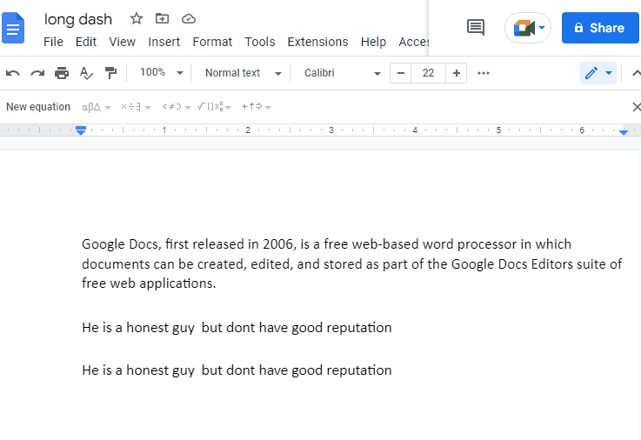The height and width of the screenshot is (440, 641).
Task: Click the font size field showing 22
Action: point(428,73)
